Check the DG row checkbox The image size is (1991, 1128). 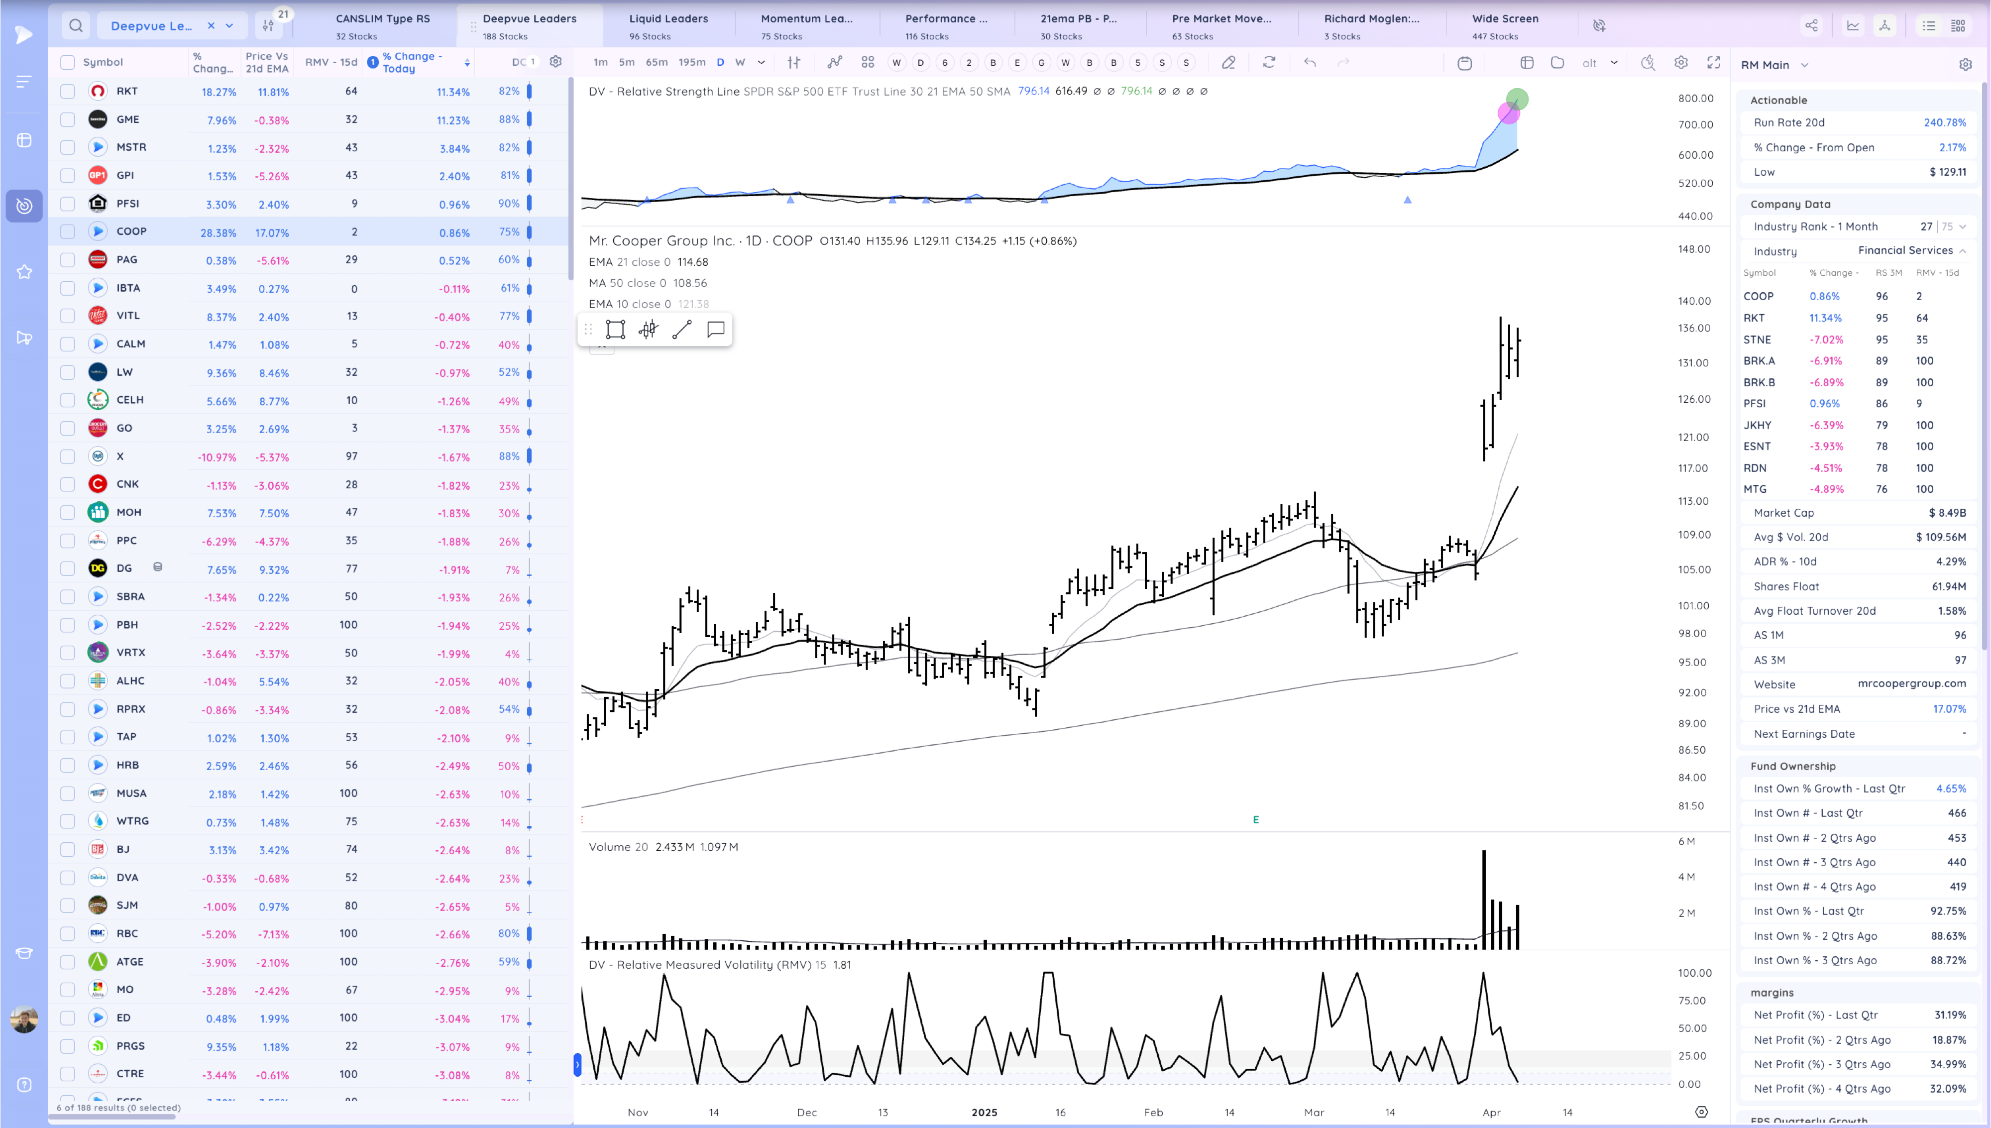coord(68,568)
